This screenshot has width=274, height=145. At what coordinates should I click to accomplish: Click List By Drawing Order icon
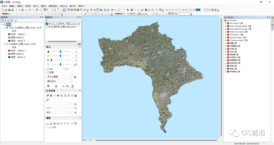[x=2, y=20]
